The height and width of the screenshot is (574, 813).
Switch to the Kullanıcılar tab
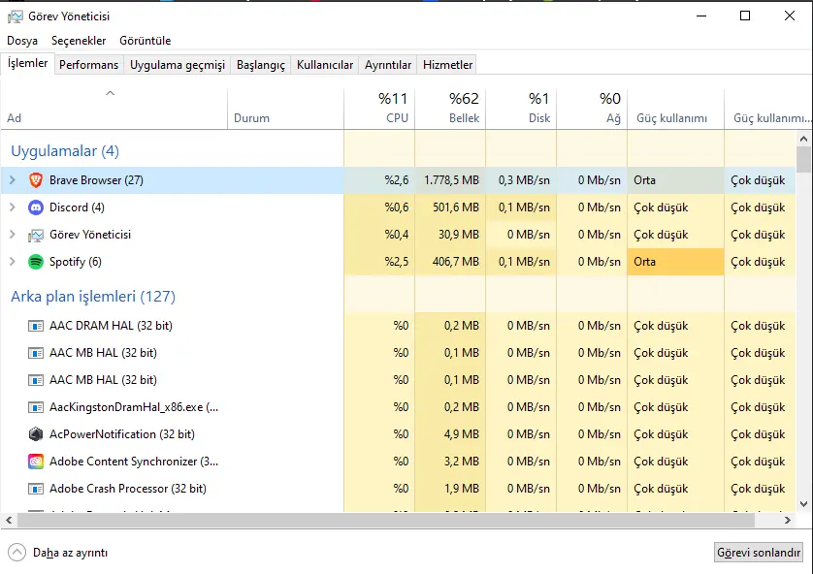(325, 65)
